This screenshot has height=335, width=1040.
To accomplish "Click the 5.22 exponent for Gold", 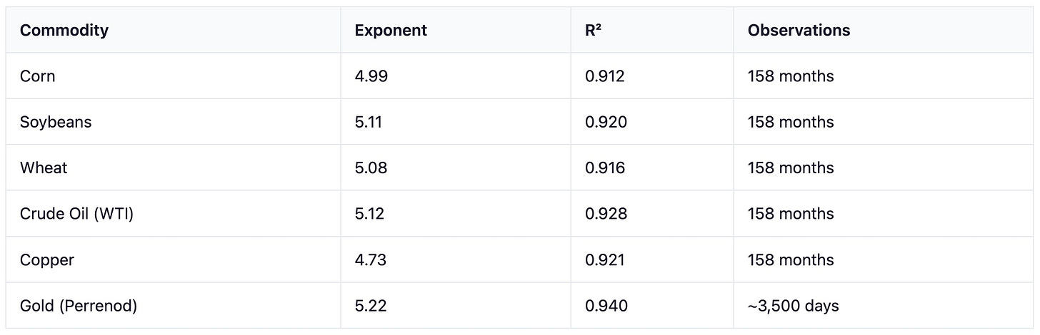I will 371,306.
